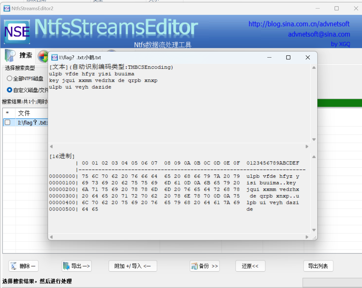Click the [16进制] section label
Image resolution: width=362 pixels, height=288 pixels.
tap(62, 156)
